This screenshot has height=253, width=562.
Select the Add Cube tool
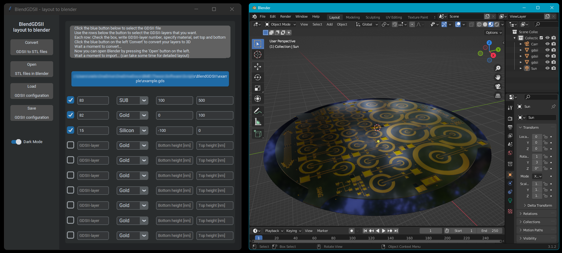[x=258, y=134]
